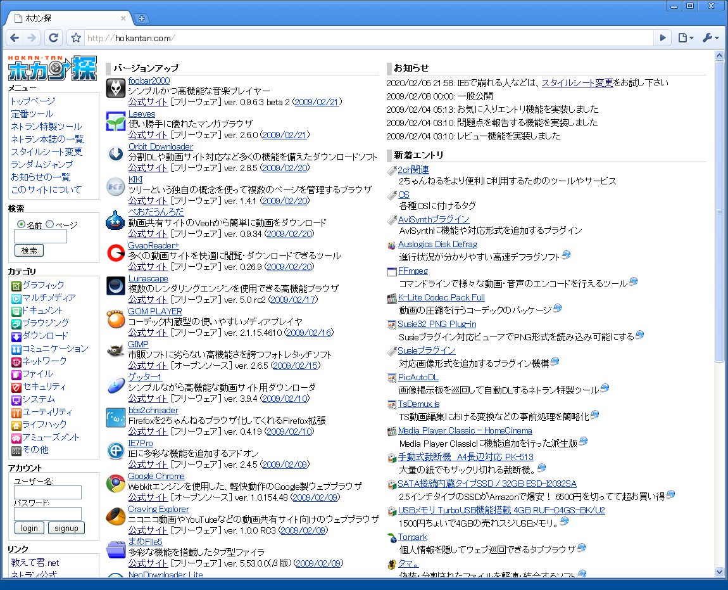The image size is (728, 590).
Task: Select the 名前 search radio button
Action: click(21, 224)
